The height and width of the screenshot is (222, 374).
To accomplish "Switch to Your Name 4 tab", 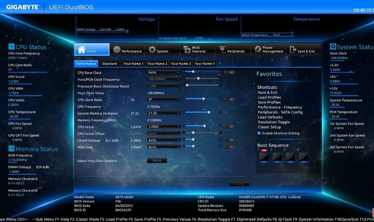I will [204, 64].
